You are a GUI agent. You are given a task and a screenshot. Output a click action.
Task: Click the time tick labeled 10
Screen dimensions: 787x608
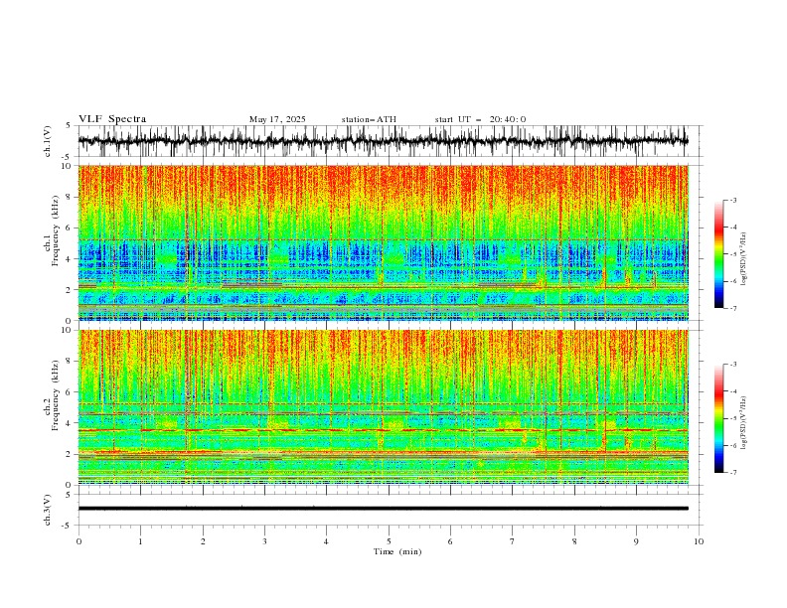(x=699, y=541)
